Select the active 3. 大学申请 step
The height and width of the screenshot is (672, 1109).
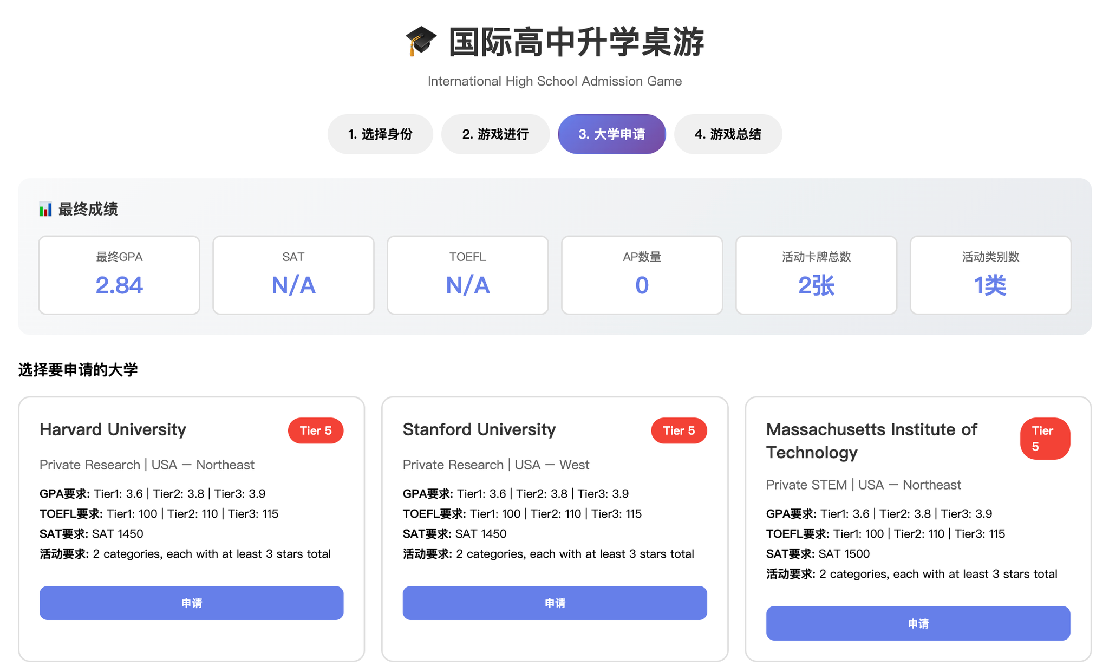click(x=611, y=134)
